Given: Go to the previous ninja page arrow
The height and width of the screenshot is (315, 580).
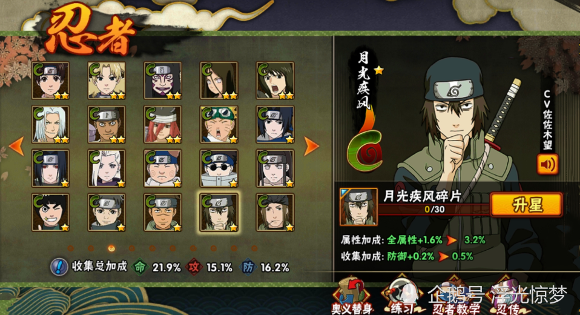Looking at the screenshot, I should click(16, 147).
